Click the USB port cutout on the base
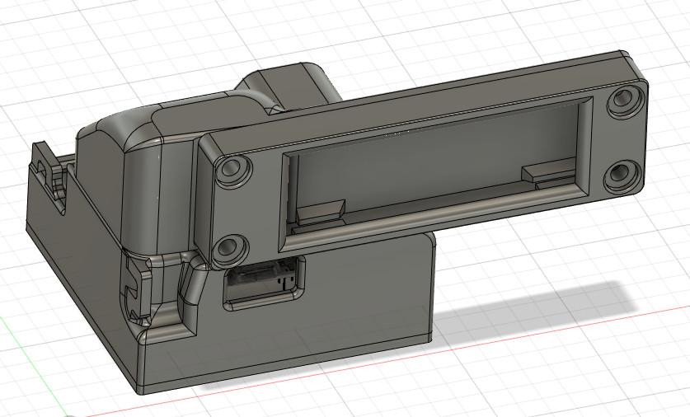The width and height of the screenshot is (690, 417). coord(264,283)
